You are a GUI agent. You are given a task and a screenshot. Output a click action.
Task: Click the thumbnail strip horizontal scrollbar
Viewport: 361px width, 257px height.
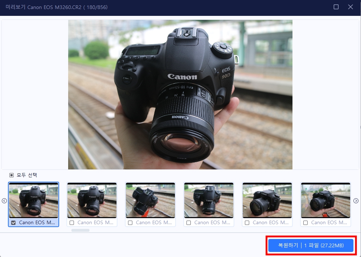80,230
